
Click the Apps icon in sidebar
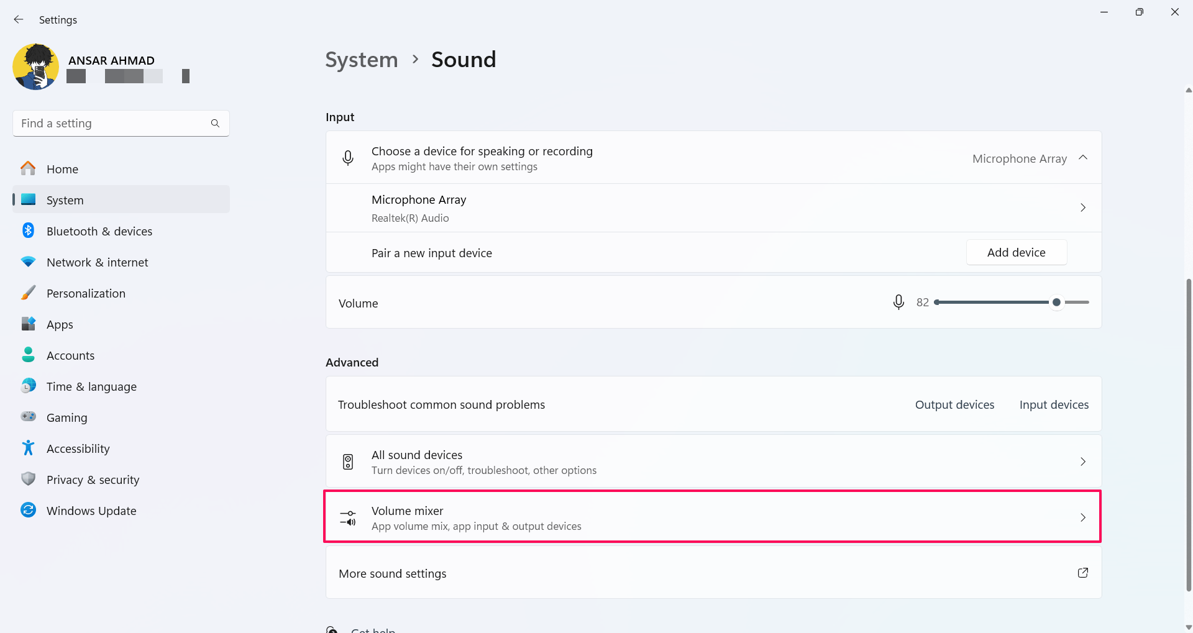coord(28,324)
